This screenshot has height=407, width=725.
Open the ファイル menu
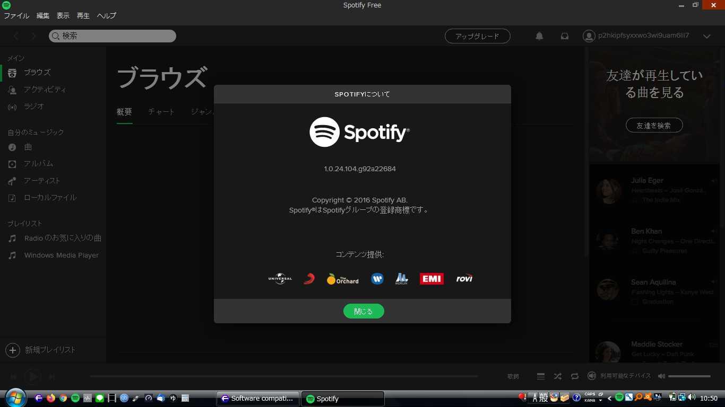point(16,16)
